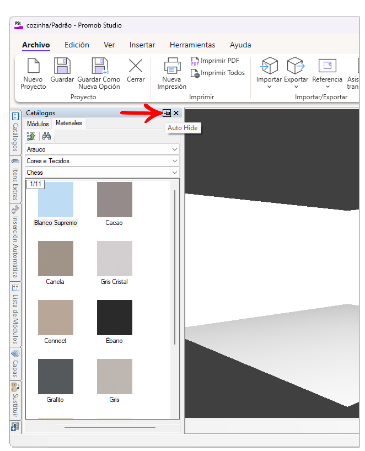365x451 pixels.
Task: Select the Ébano color swatch
Action: click(115, 318)
